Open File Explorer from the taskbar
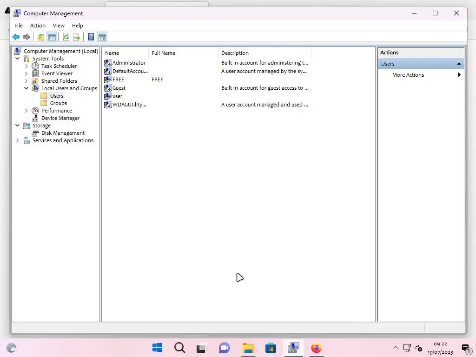The image size is (476, 357). coord(248,348)
